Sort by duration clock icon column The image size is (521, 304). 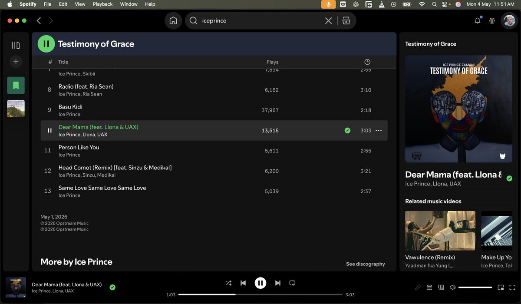click(x=367, y=62)
